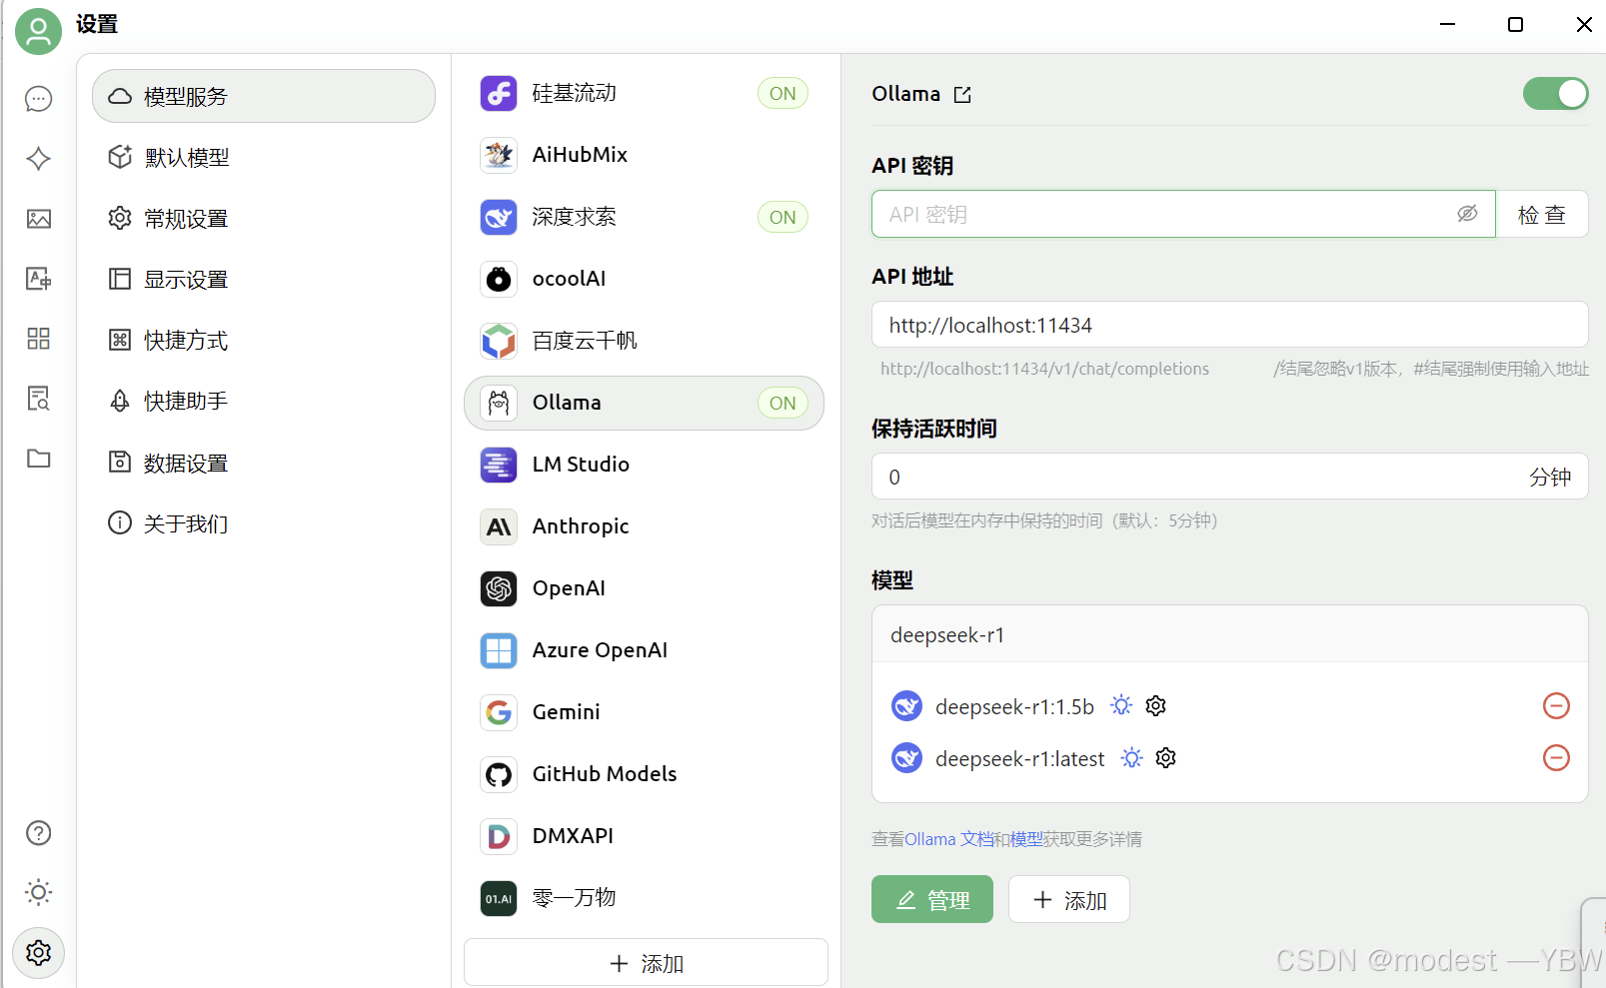This screenshot has width=1606, height=988.
Task: Click the deepseek-r1:latest model logo
Action: click(906, 758)
